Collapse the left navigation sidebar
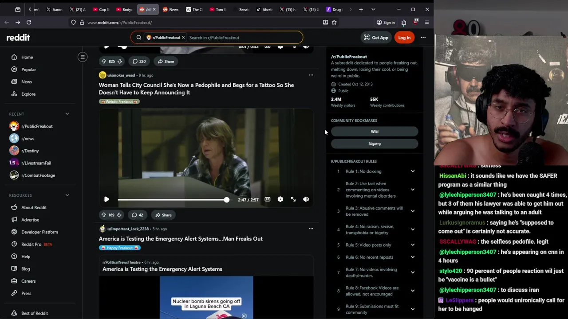The width and height of the screenshot is (568, 319). pyautogui.click(x=83, y=57)
